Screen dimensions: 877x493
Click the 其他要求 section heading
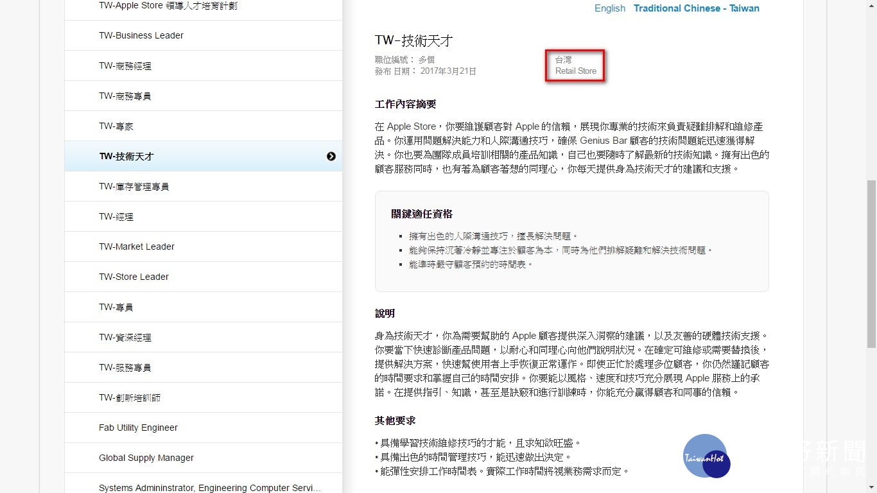pyautogui.click(x=395, y=420)
